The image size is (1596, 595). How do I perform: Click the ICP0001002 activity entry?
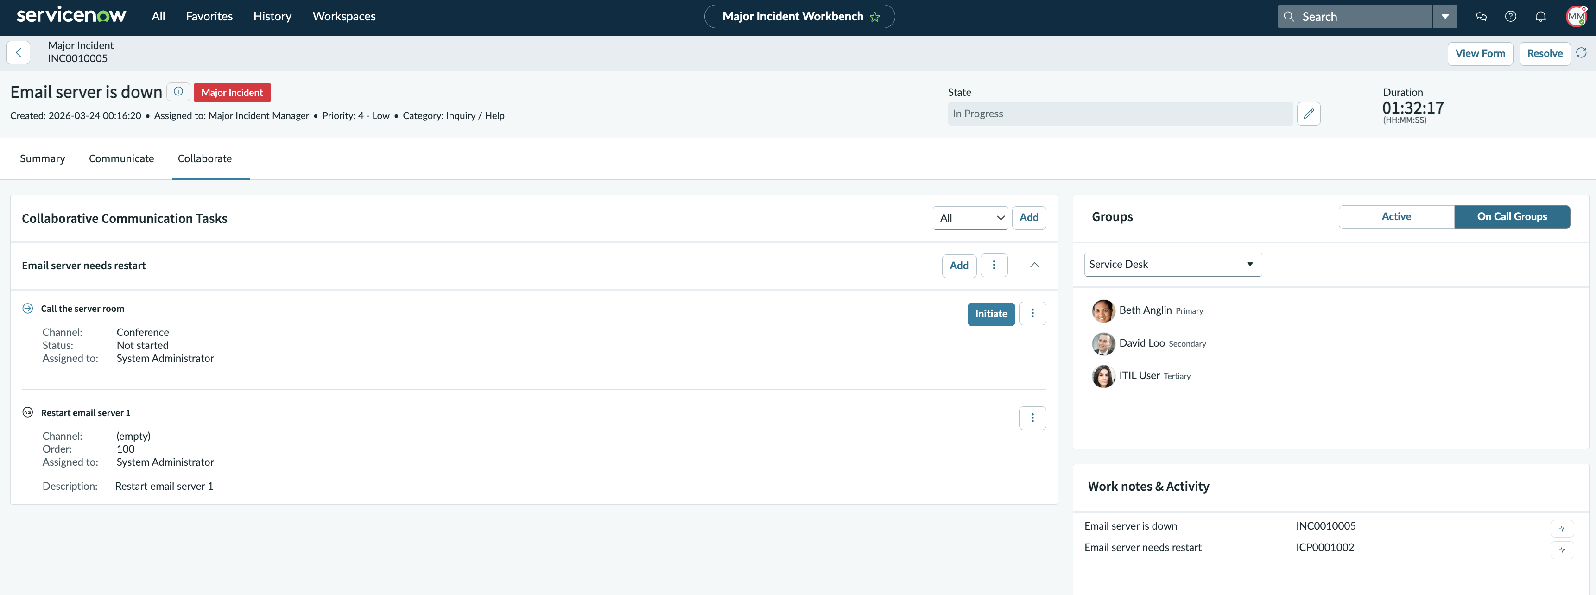pyautogui.click(x=1324, y=548)
